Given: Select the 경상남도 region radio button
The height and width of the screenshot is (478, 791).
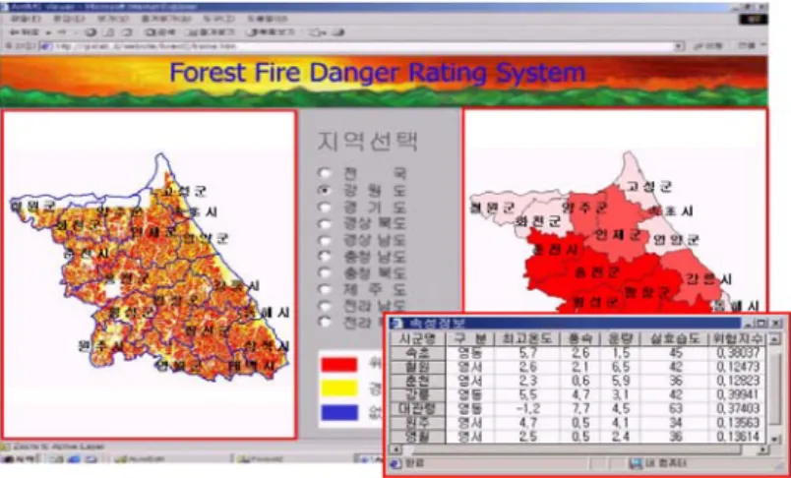Looking at the screenshot, I should (326, 240).
